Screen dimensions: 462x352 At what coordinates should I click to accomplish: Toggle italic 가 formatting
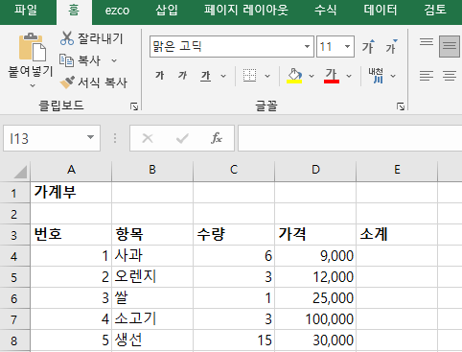click(182, 76)
